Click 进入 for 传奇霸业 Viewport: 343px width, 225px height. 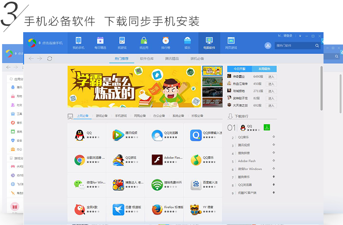[x=271, y=77]
